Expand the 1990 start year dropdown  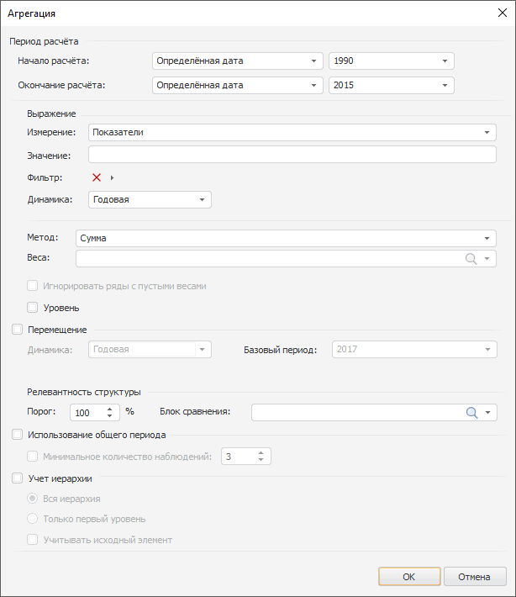(445, 61)
